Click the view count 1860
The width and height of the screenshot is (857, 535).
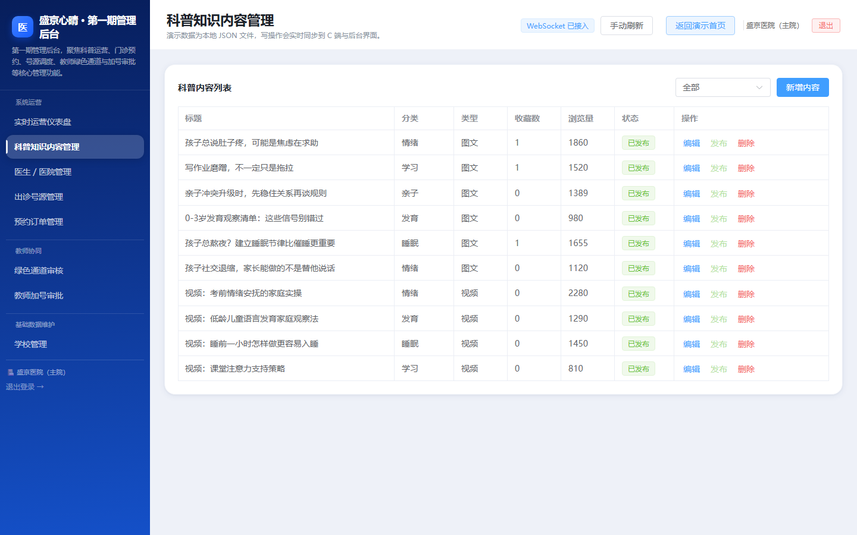tap(578, 143)
